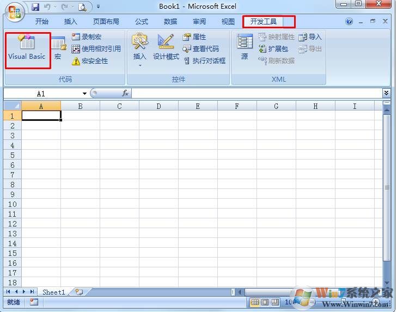Start recording a macro (录制宏)
Viewport: 397px width, 312px height.
click(87, 37)
